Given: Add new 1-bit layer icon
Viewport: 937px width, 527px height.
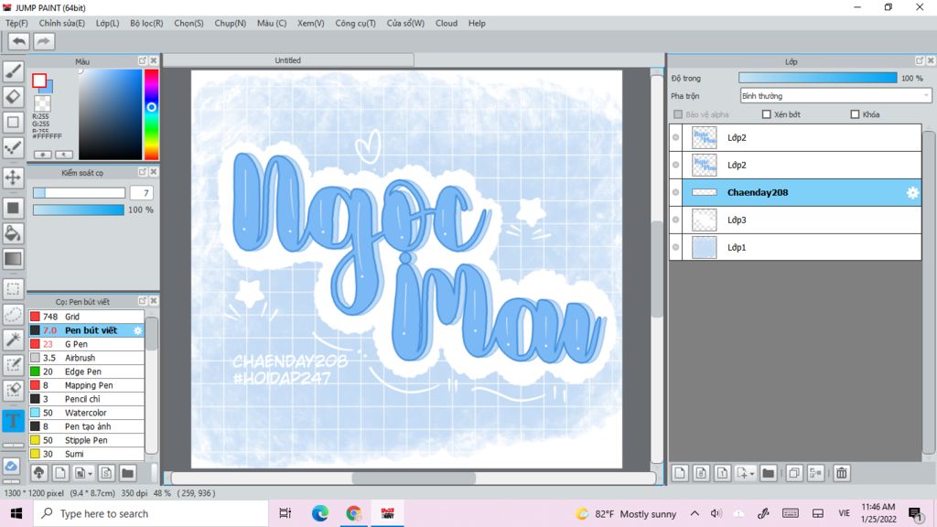Looking at the screenshot, I should pyautogui.click(x=723, y=473).
